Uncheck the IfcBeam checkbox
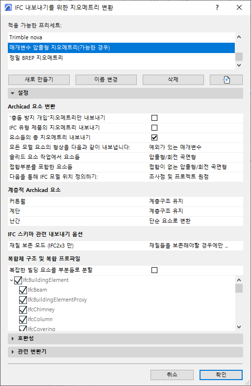Image resolution: width=251 pixels, height=386 pixels. (x=23, y=290)
